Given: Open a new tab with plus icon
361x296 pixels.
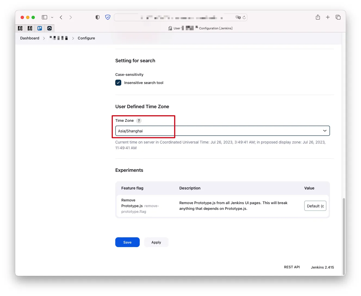Looking at the screenshot, I should coord(328,17).
